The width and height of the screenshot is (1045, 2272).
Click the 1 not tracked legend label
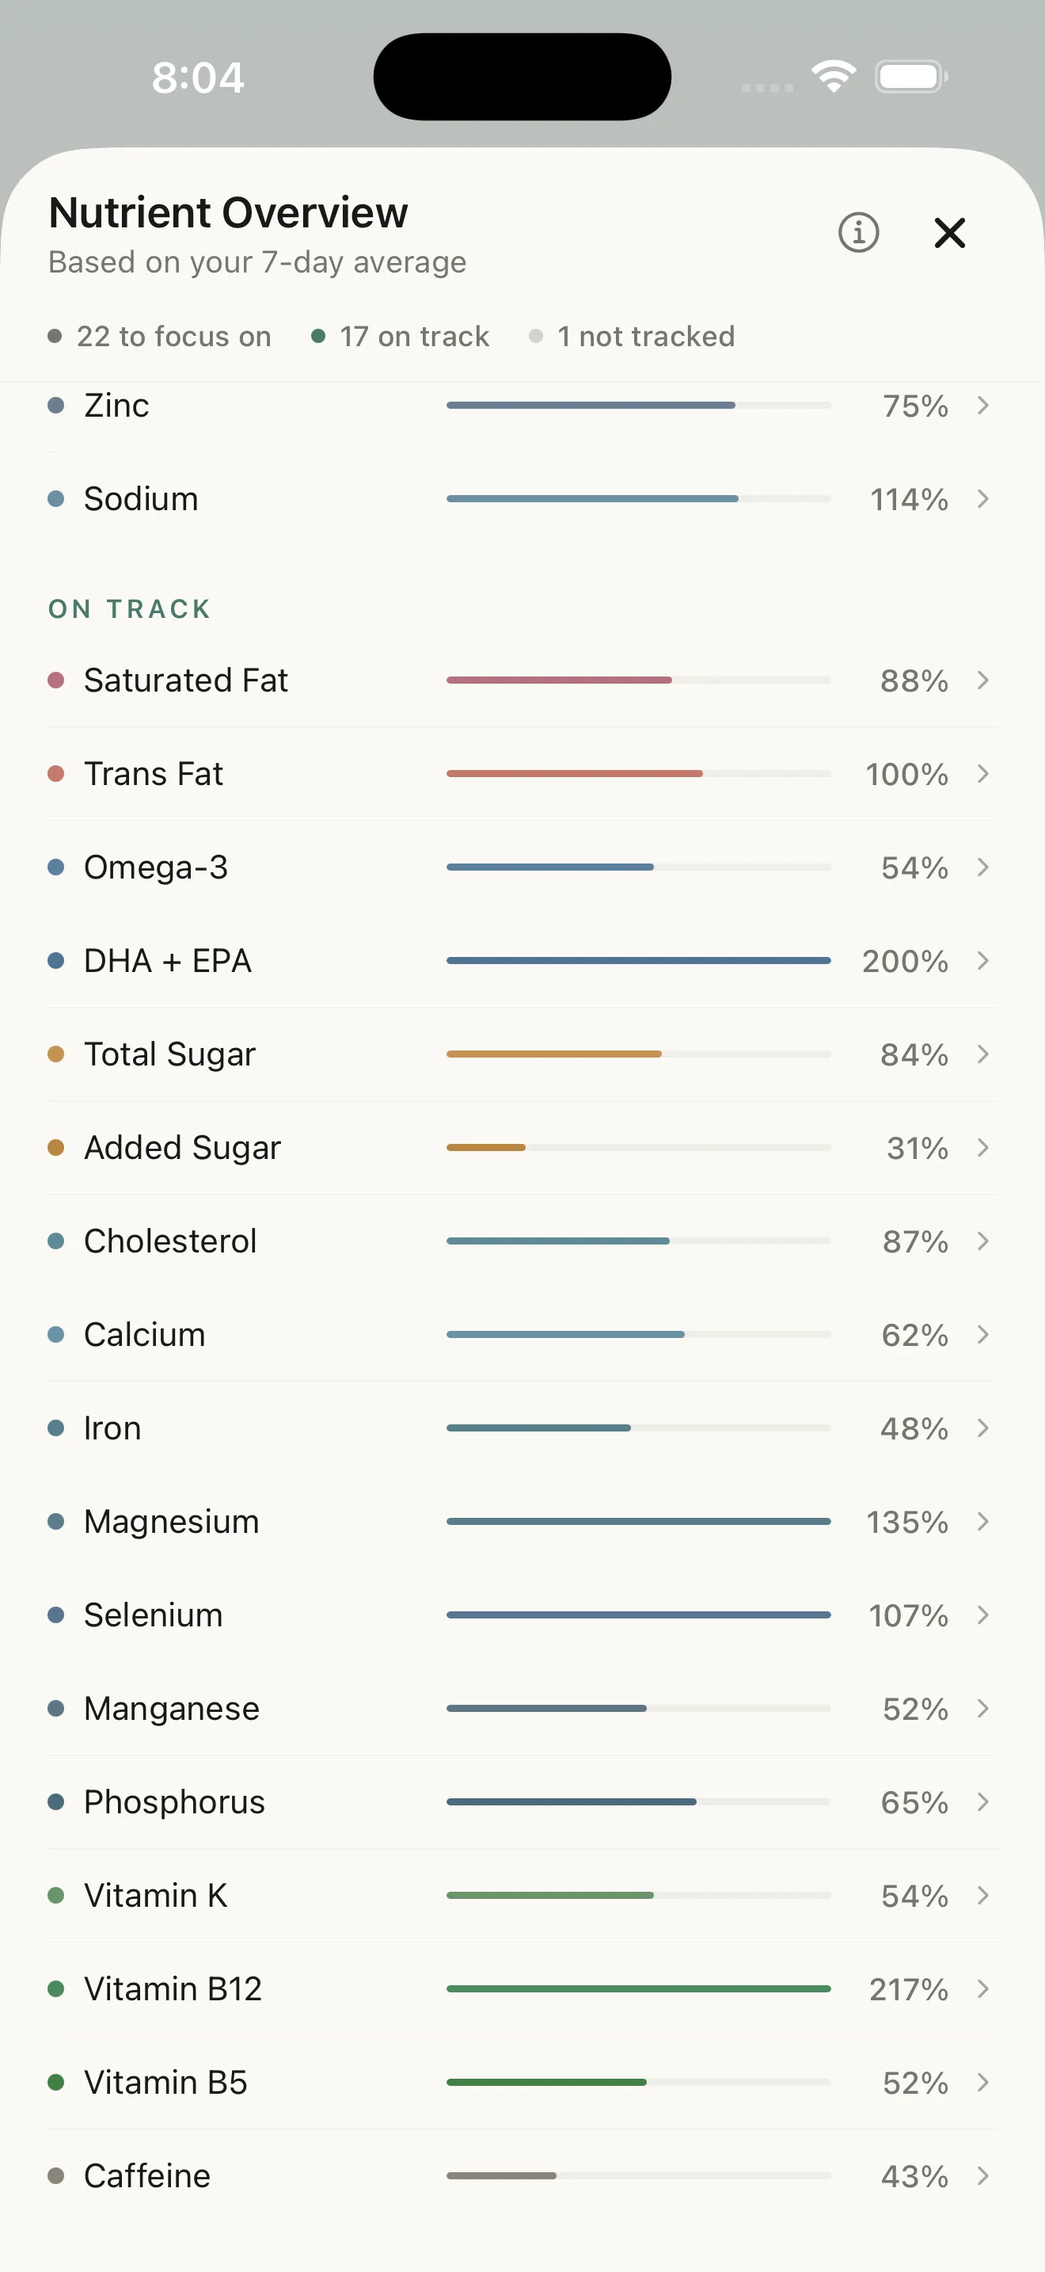646,336
